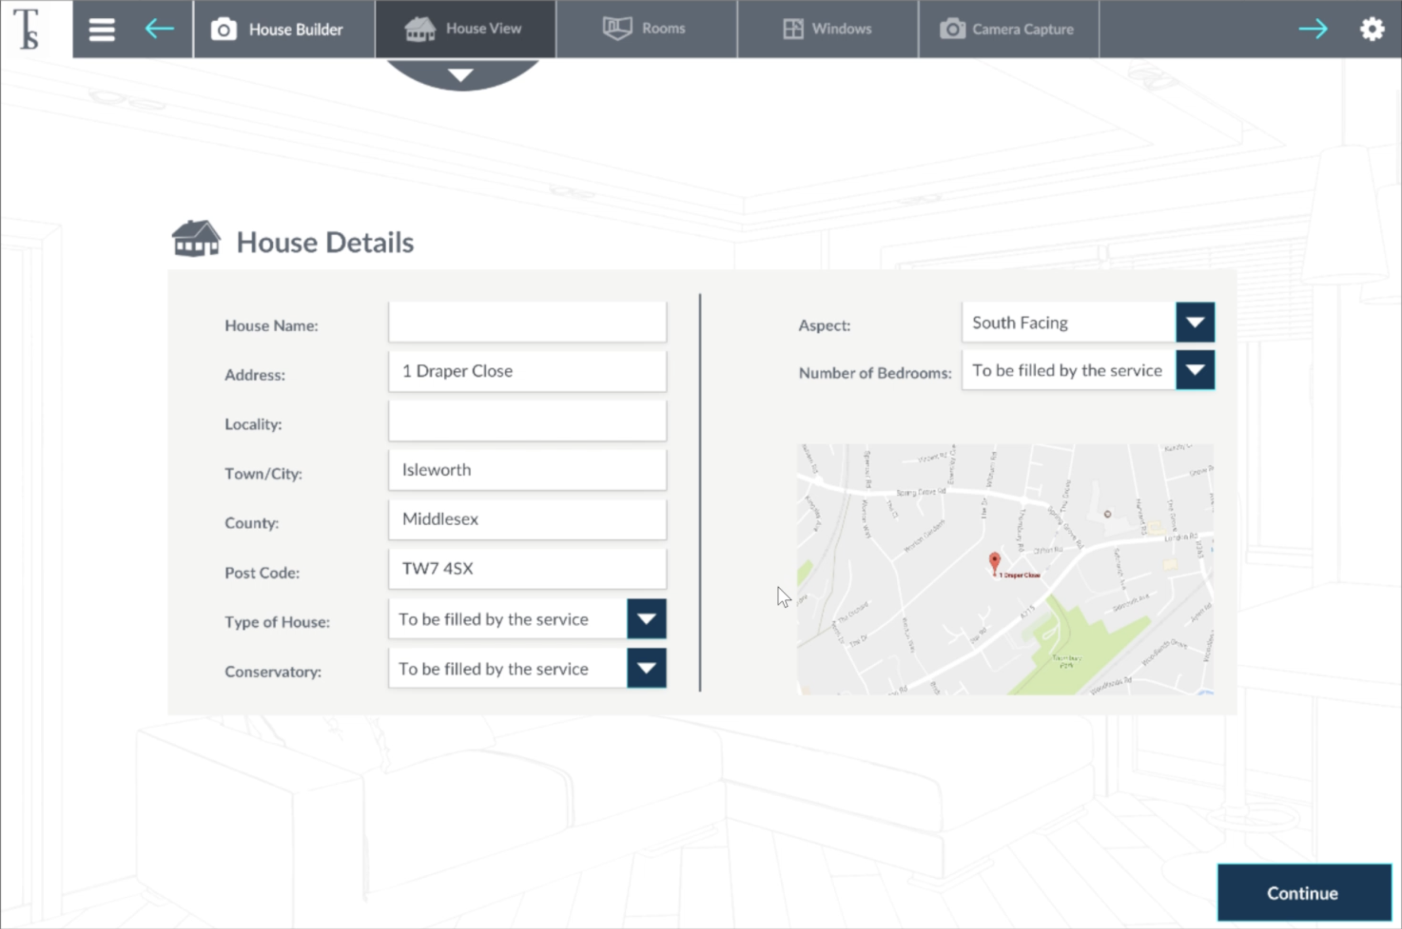Open the Camera Capture tab
Viewport: 1402px width, 929px height.
point(1007,28)
